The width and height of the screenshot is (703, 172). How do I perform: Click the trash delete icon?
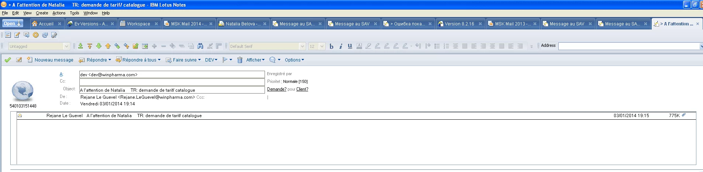240,60
